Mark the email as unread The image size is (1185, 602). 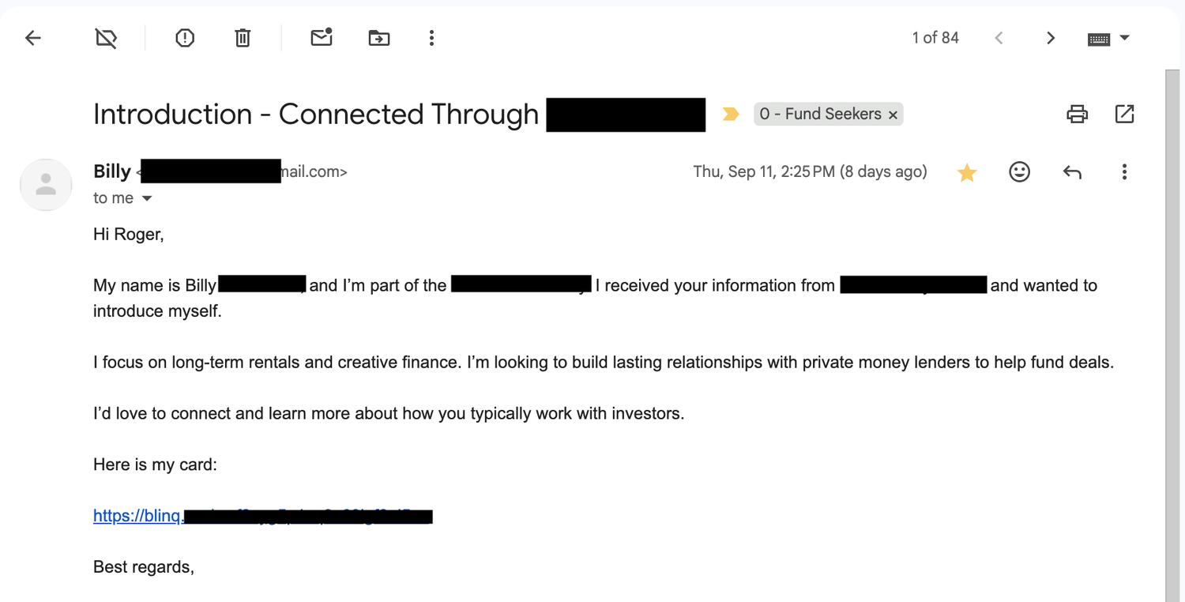322,38
